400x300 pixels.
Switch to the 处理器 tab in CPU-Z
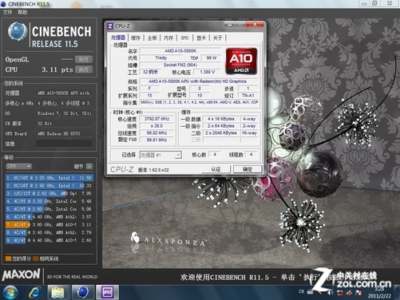118,37
